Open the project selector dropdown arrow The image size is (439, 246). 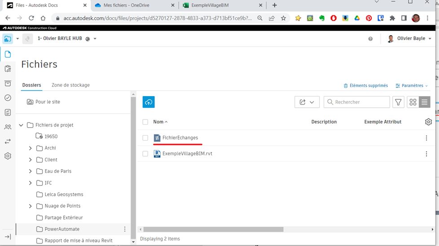click(95, 39)
